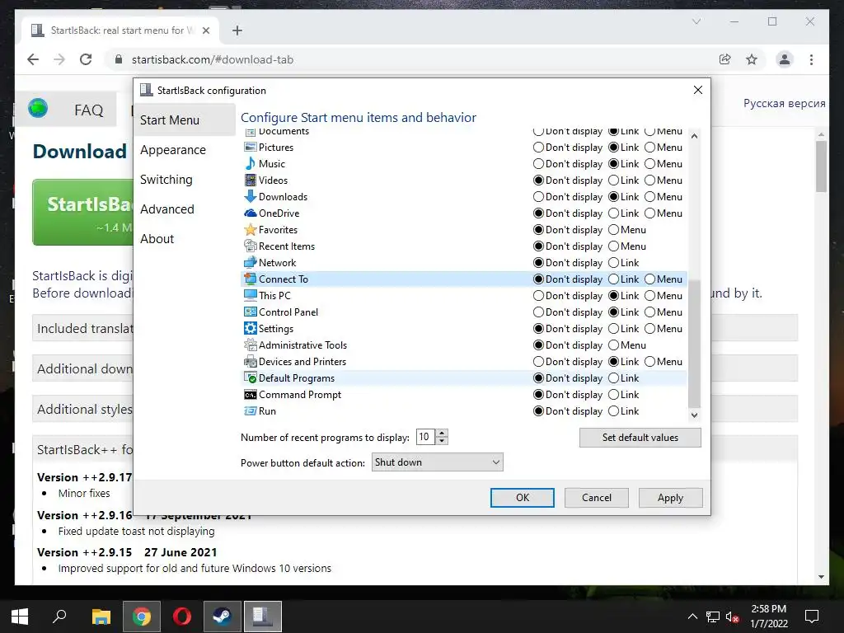Click the Network icon in list
Image resolution: width=844 pixels, height=633 pixels.
coord(251,263)
